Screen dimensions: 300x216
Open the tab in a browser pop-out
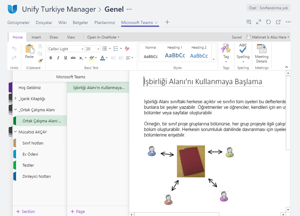[x=278, y=22]
